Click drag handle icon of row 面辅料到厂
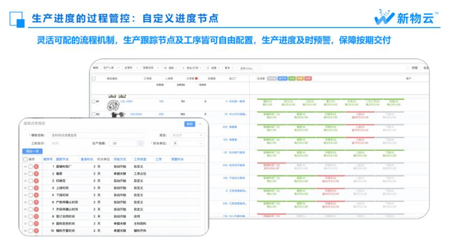The width and height of the screenshot is (449, 244). pos(25,167)
